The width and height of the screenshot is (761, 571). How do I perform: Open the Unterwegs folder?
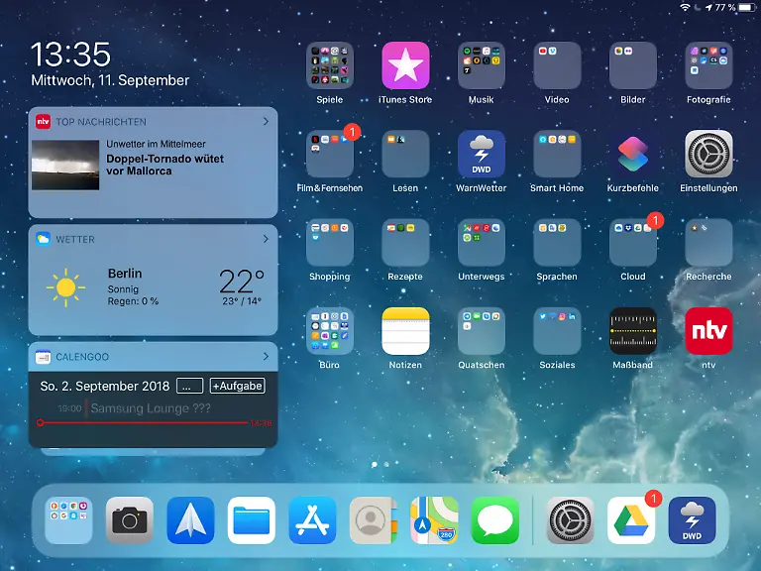481,242
